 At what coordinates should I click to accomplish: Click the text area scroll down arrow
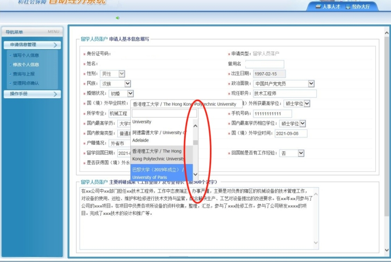316,242
